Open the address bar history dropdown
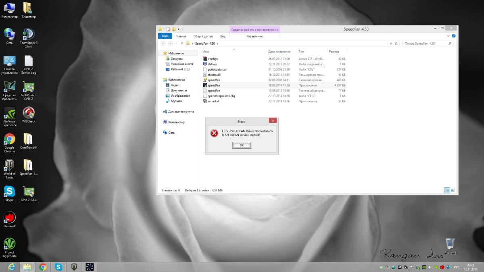Screen dimensions: 484x272 coord(391,44)
